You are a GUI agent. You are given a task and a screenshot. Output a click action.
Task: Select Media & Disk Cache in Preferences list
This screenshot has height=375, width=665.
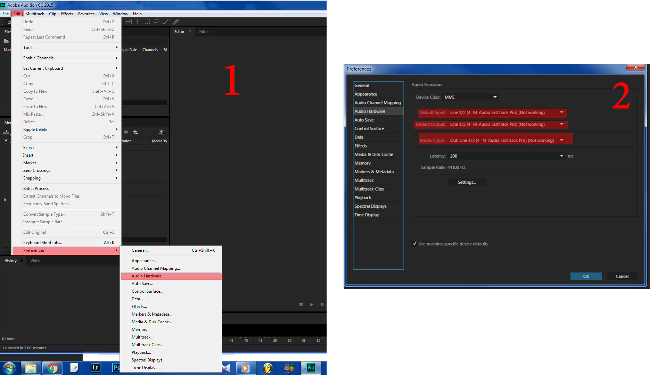coord(378,155)
